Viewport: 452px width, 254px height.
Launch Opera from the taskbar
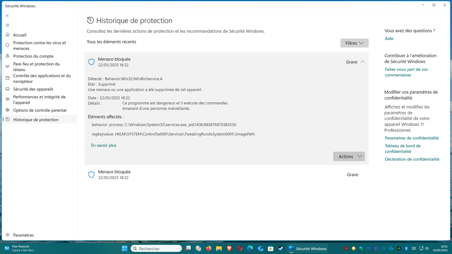tap(239, 248)
